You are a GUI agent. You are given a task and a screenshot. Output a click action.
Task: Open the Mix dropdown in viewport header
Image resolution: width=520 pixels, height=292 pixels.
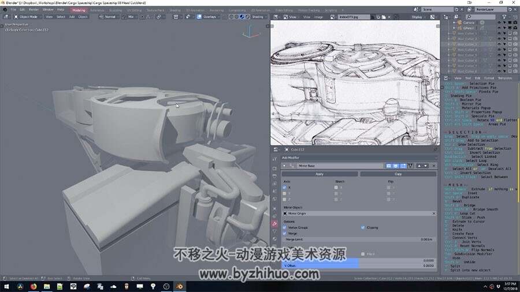tap(129, 17)
